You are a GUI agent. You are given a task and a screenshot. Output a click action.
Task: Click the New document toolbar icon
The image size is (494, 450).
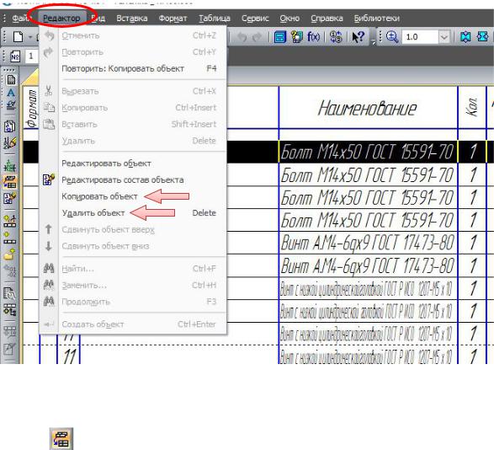pyautogui.click(x=18, y=37)
